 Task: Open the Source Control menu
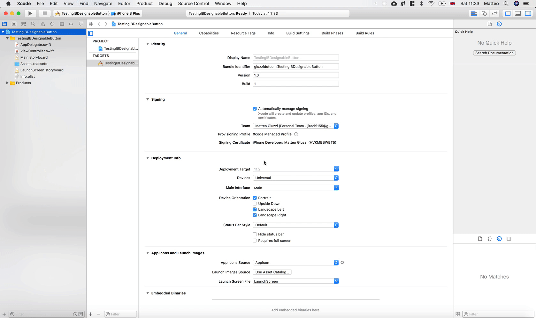pyautogui.click(x=193, y=4)
